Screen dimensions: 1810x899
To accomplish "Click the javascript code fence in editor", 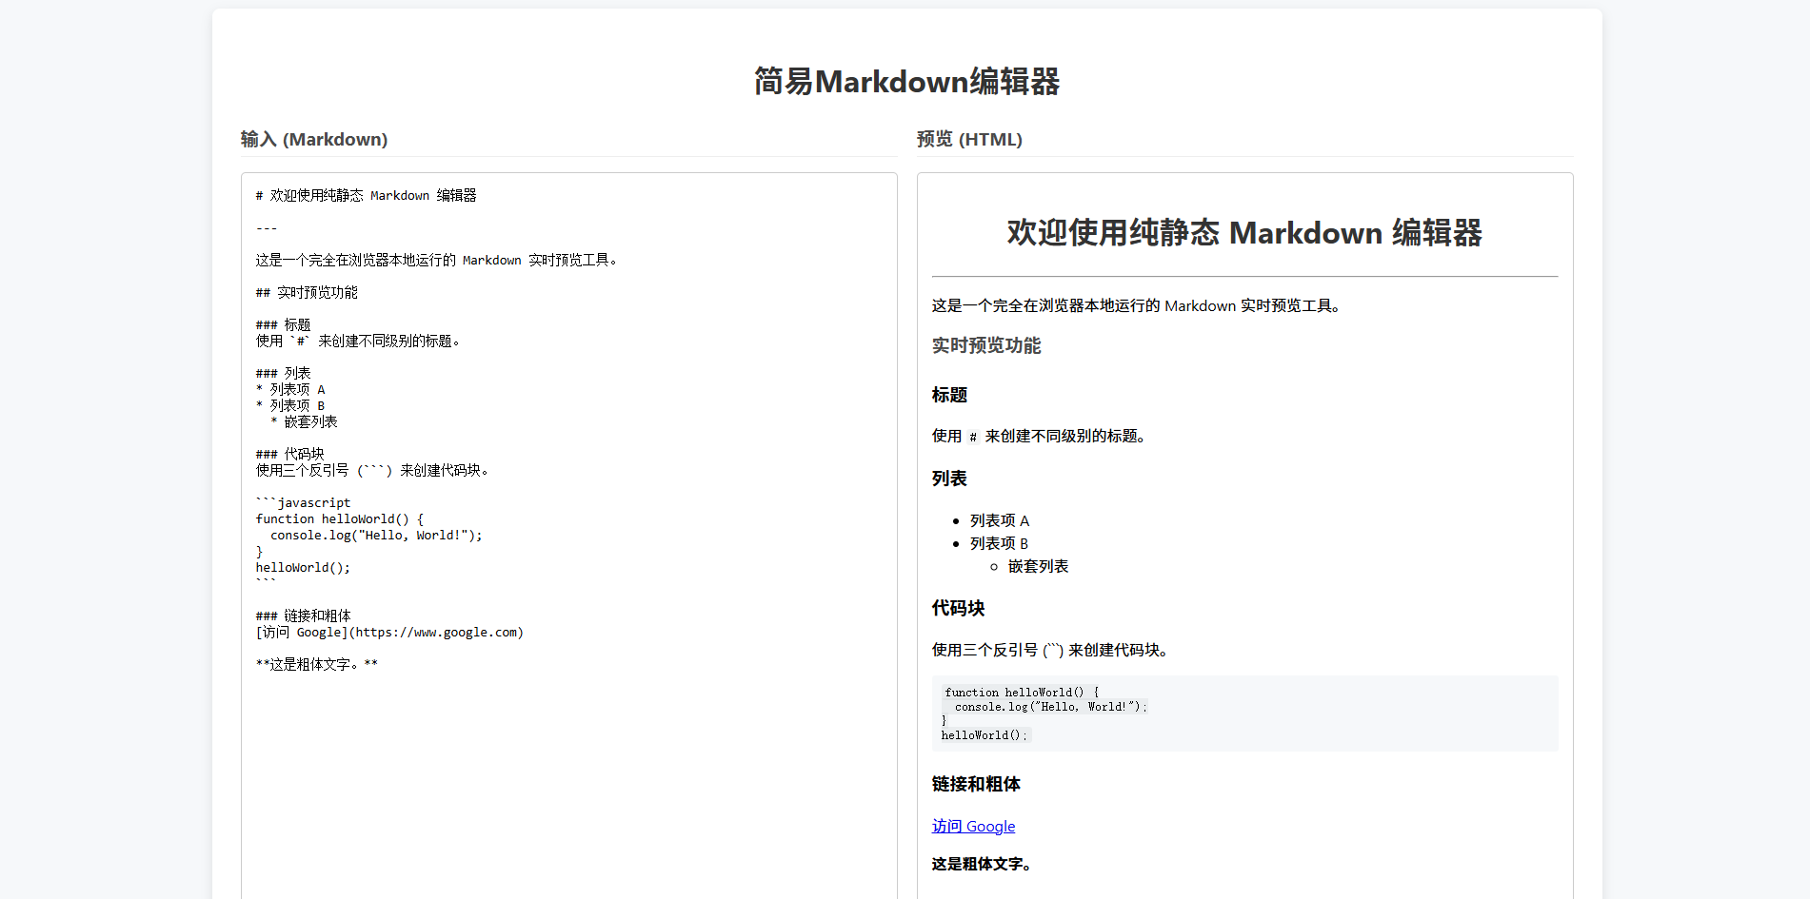I will (302, 502).
